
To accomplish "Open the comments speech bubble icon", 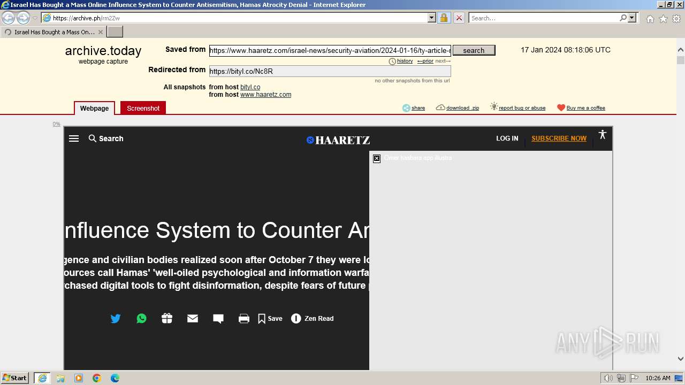I will point(218,319).
